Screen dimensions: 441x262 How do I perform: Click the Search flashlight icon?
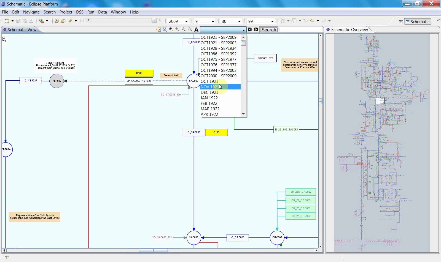[70, 21]
